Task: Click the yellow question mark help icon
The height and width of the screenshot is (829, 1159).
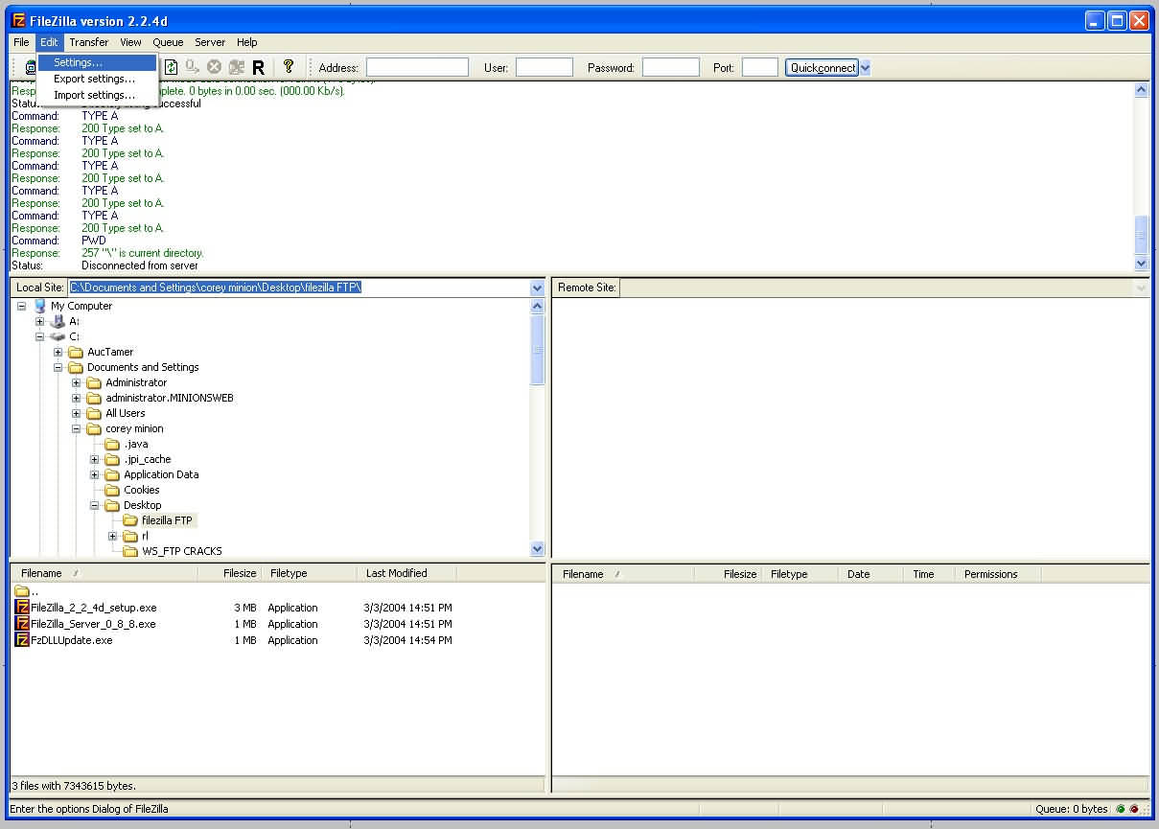Action: click(x=288, y=67)
